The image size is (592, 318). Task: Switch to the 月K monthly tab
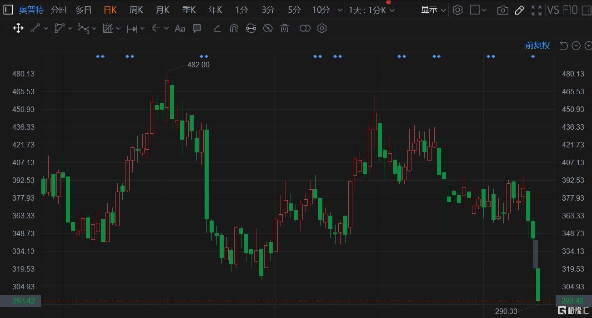[x=162, y=10]
